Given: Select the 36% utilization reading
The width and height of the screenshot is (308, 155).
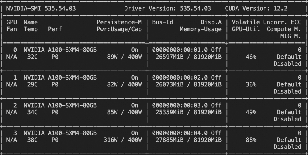Looking at the screenshot, I should point(251,84).
